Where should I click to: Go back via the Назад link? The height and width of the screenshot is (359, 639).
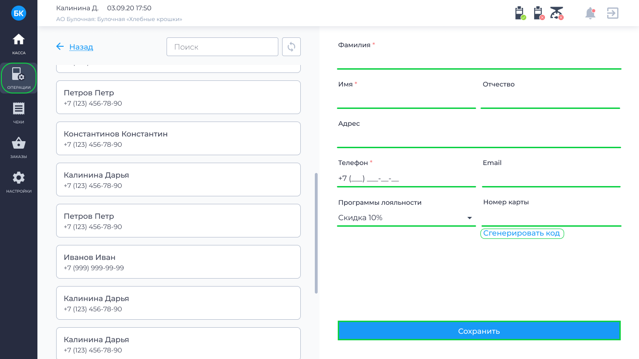(x=81, y=47)
